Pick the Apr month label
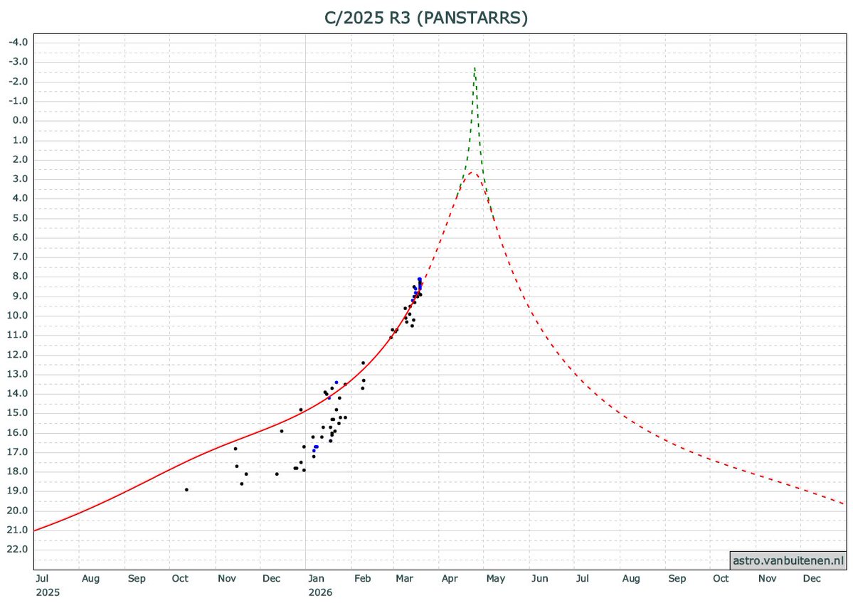853x603 pixels. click(450, 579)
